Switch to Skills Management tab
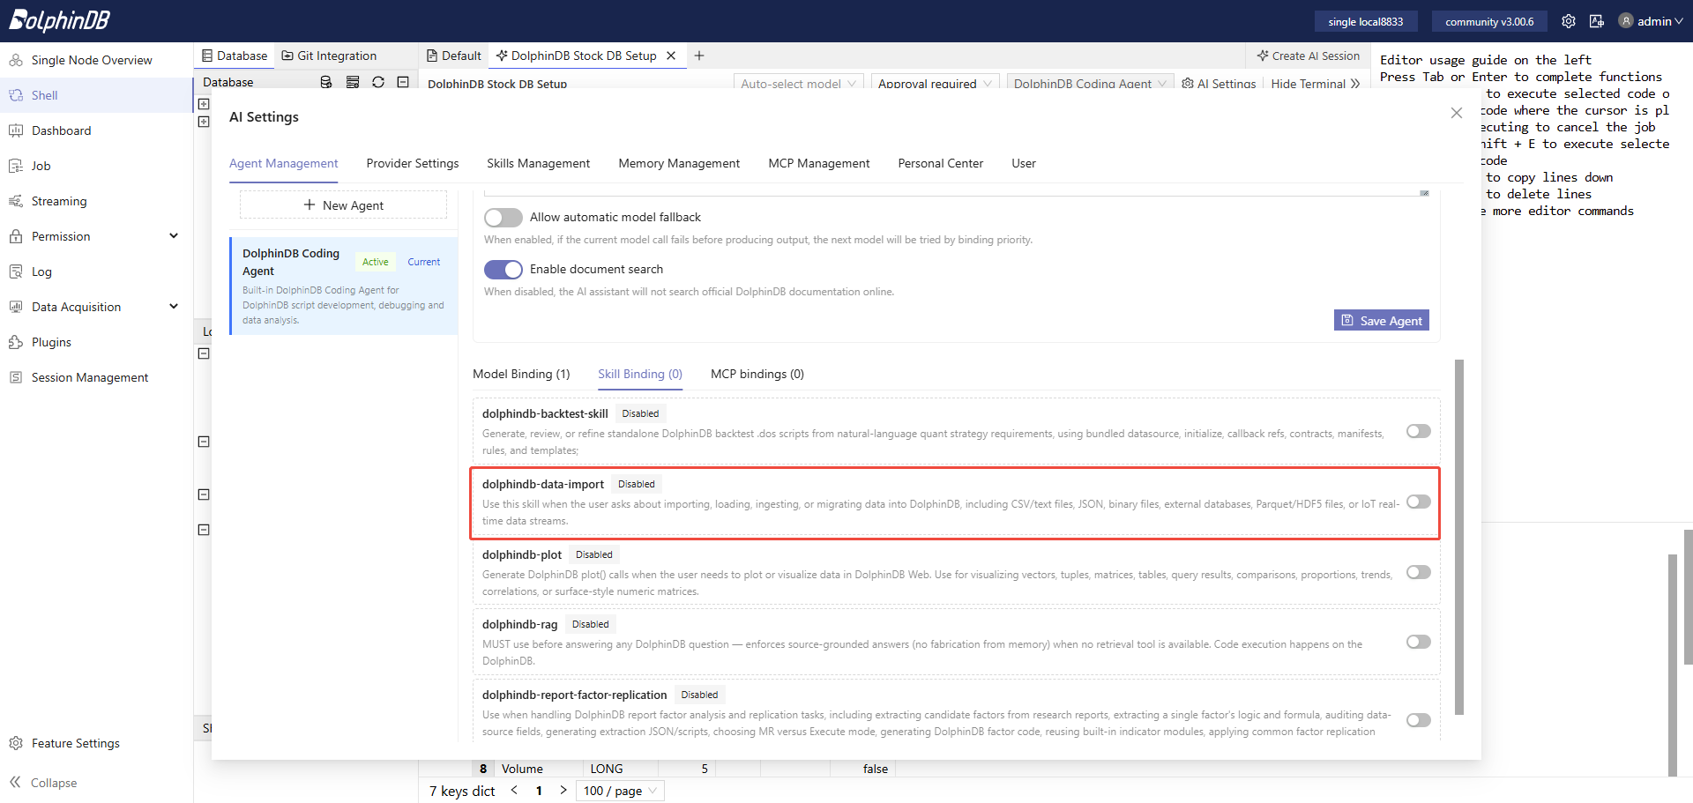 [x=538, y=163]
